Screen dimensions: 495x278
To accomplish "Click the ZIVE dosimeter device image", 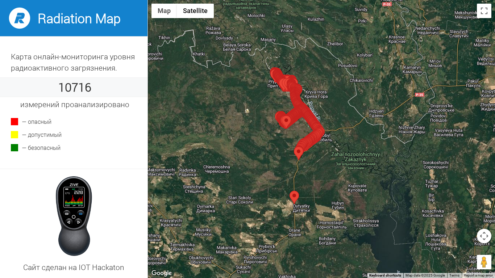I will click(x=74, y=216).
